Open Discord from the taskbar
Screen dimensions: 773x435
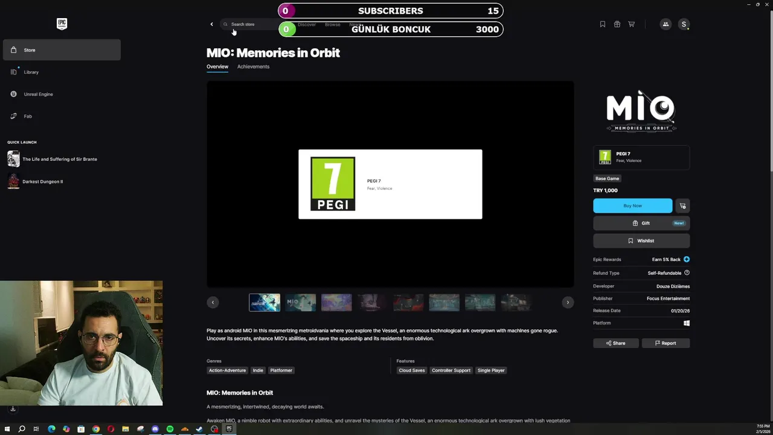point(155,429)
